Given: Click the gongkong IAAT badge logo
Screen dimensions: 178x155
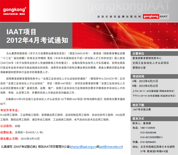Looking at the screenshot, I should pyautogui.click(x=156, y=16).
